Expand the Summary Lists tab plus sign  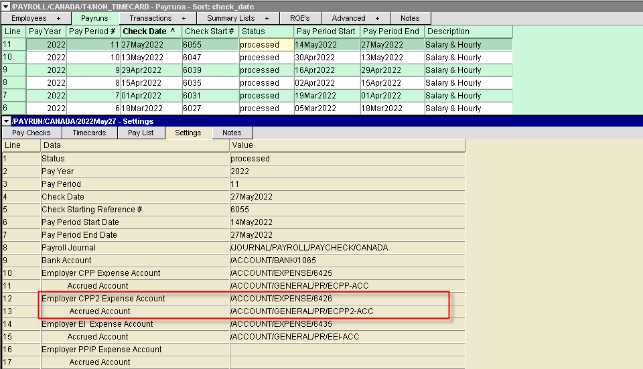click(267, 18)
